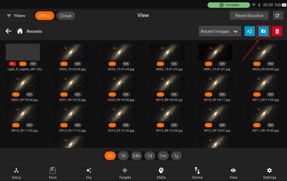Screen dimensions: 287x181
Task: Open thumbnail of 0018_09-18-17.jpg
Action: (215, 83)
